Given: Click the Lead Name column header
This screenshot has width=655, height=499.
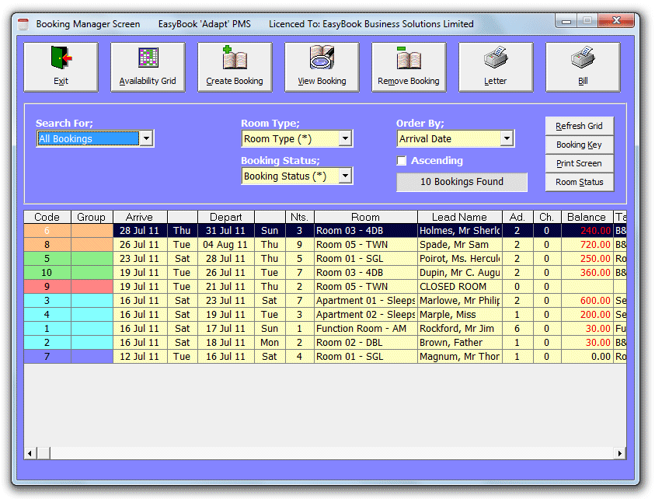Looking at the screenshot, I should (x=460, y=218).
